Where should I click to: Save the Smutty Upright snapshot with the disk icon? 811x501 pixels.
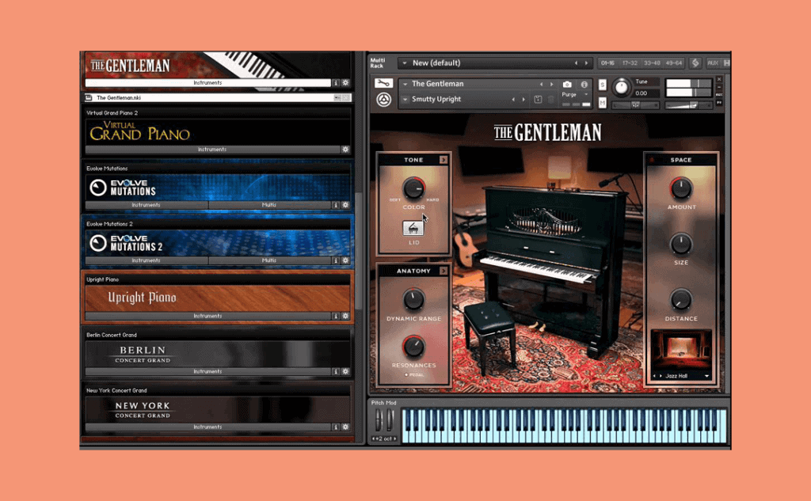click(x=538, y=99)
